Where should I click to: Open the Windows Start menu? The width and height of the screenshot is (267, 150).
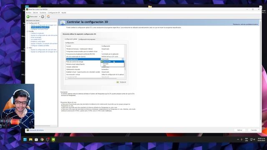pos(25,140)
